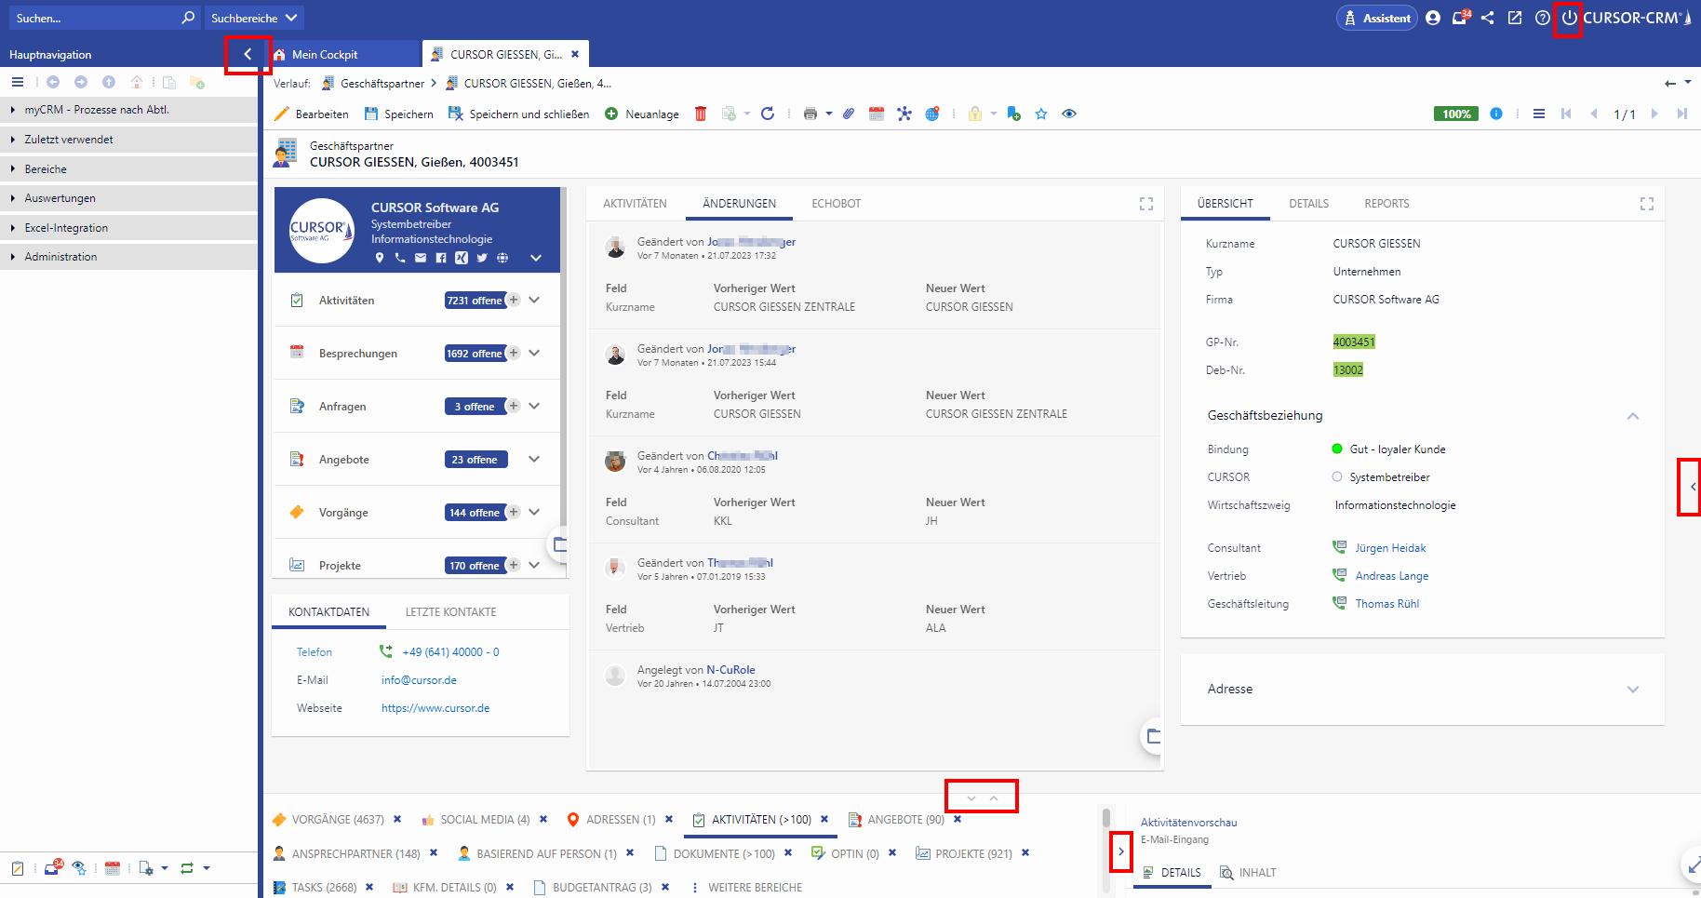Open the Suchbereiche dropdown
The height and width of the screenshot is (898, 1701).
click(x=253, y=18)
